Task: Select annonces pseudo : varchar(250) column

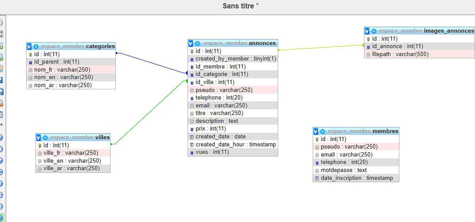Action: click(233, 90)
